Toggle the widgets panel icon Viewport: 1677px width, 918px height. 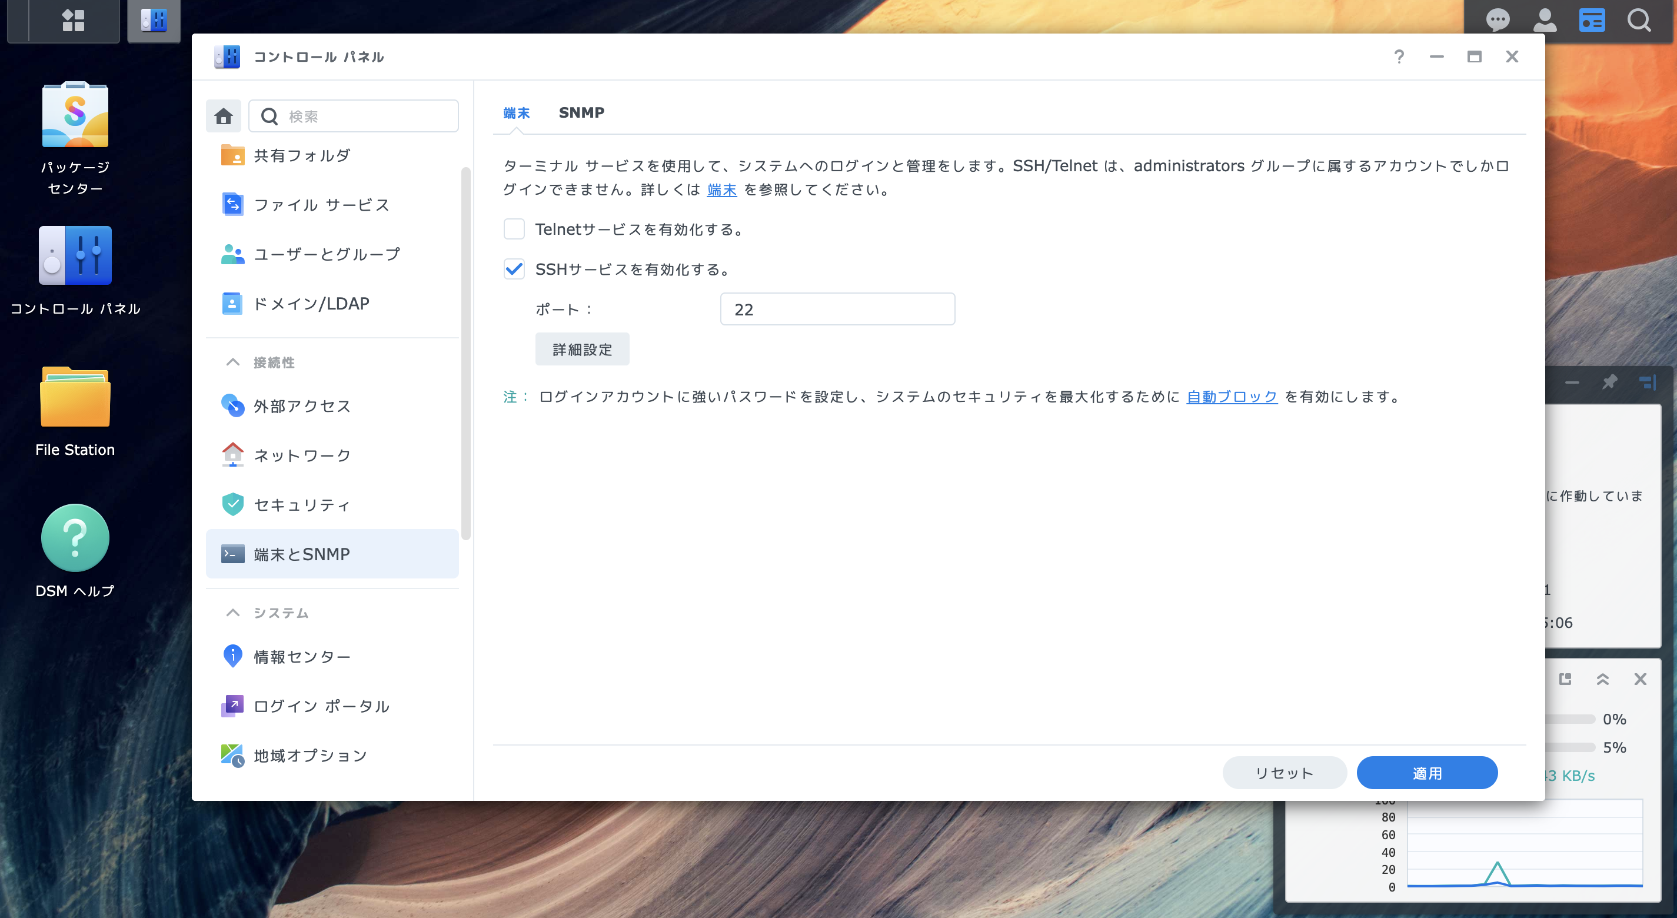1592,20
